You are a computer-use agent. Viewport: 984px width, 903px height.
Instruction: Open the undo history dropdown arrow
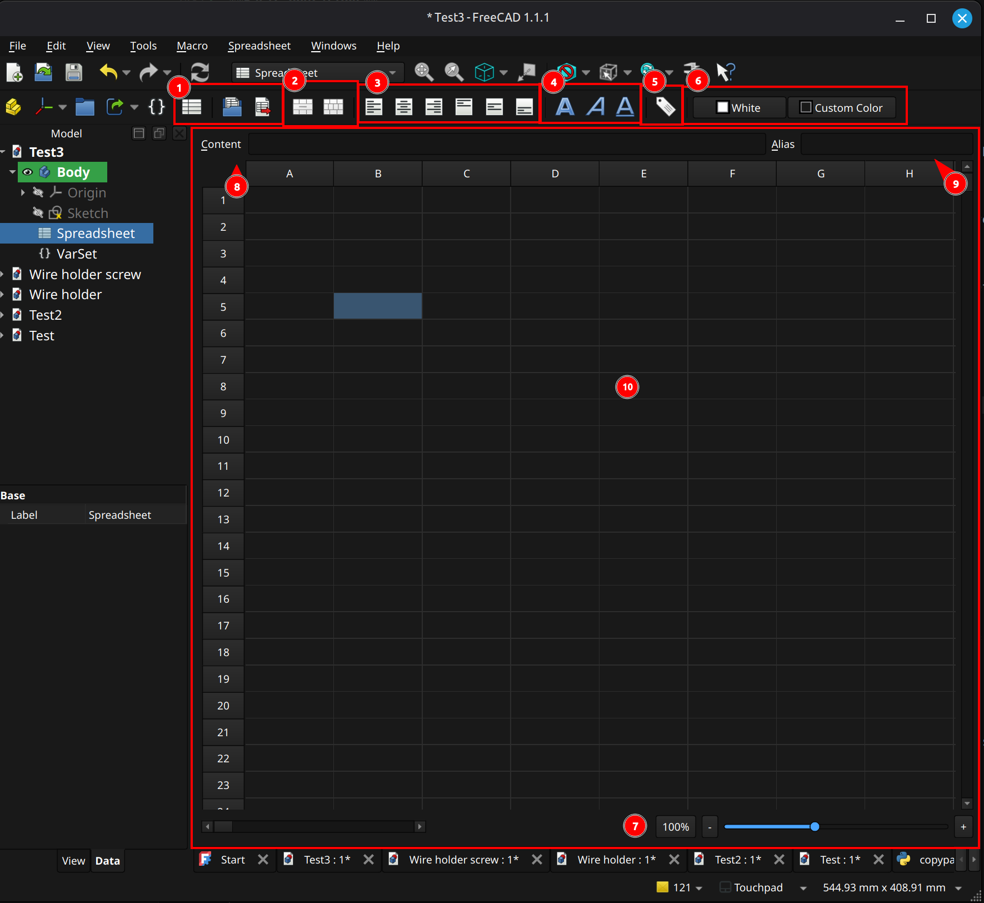tap(126, 73)
